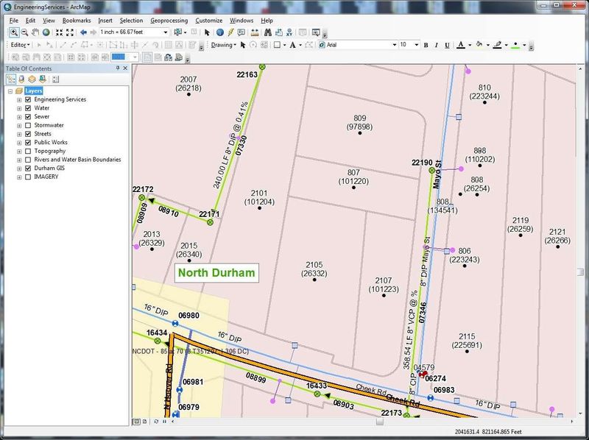Uncheck the Engineering Services layer
Screen dimensions: 589x440
point(28,99)
